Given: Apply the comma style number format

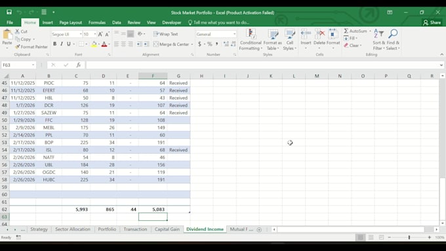Looking at the screenshot, I should click(216, 44).
